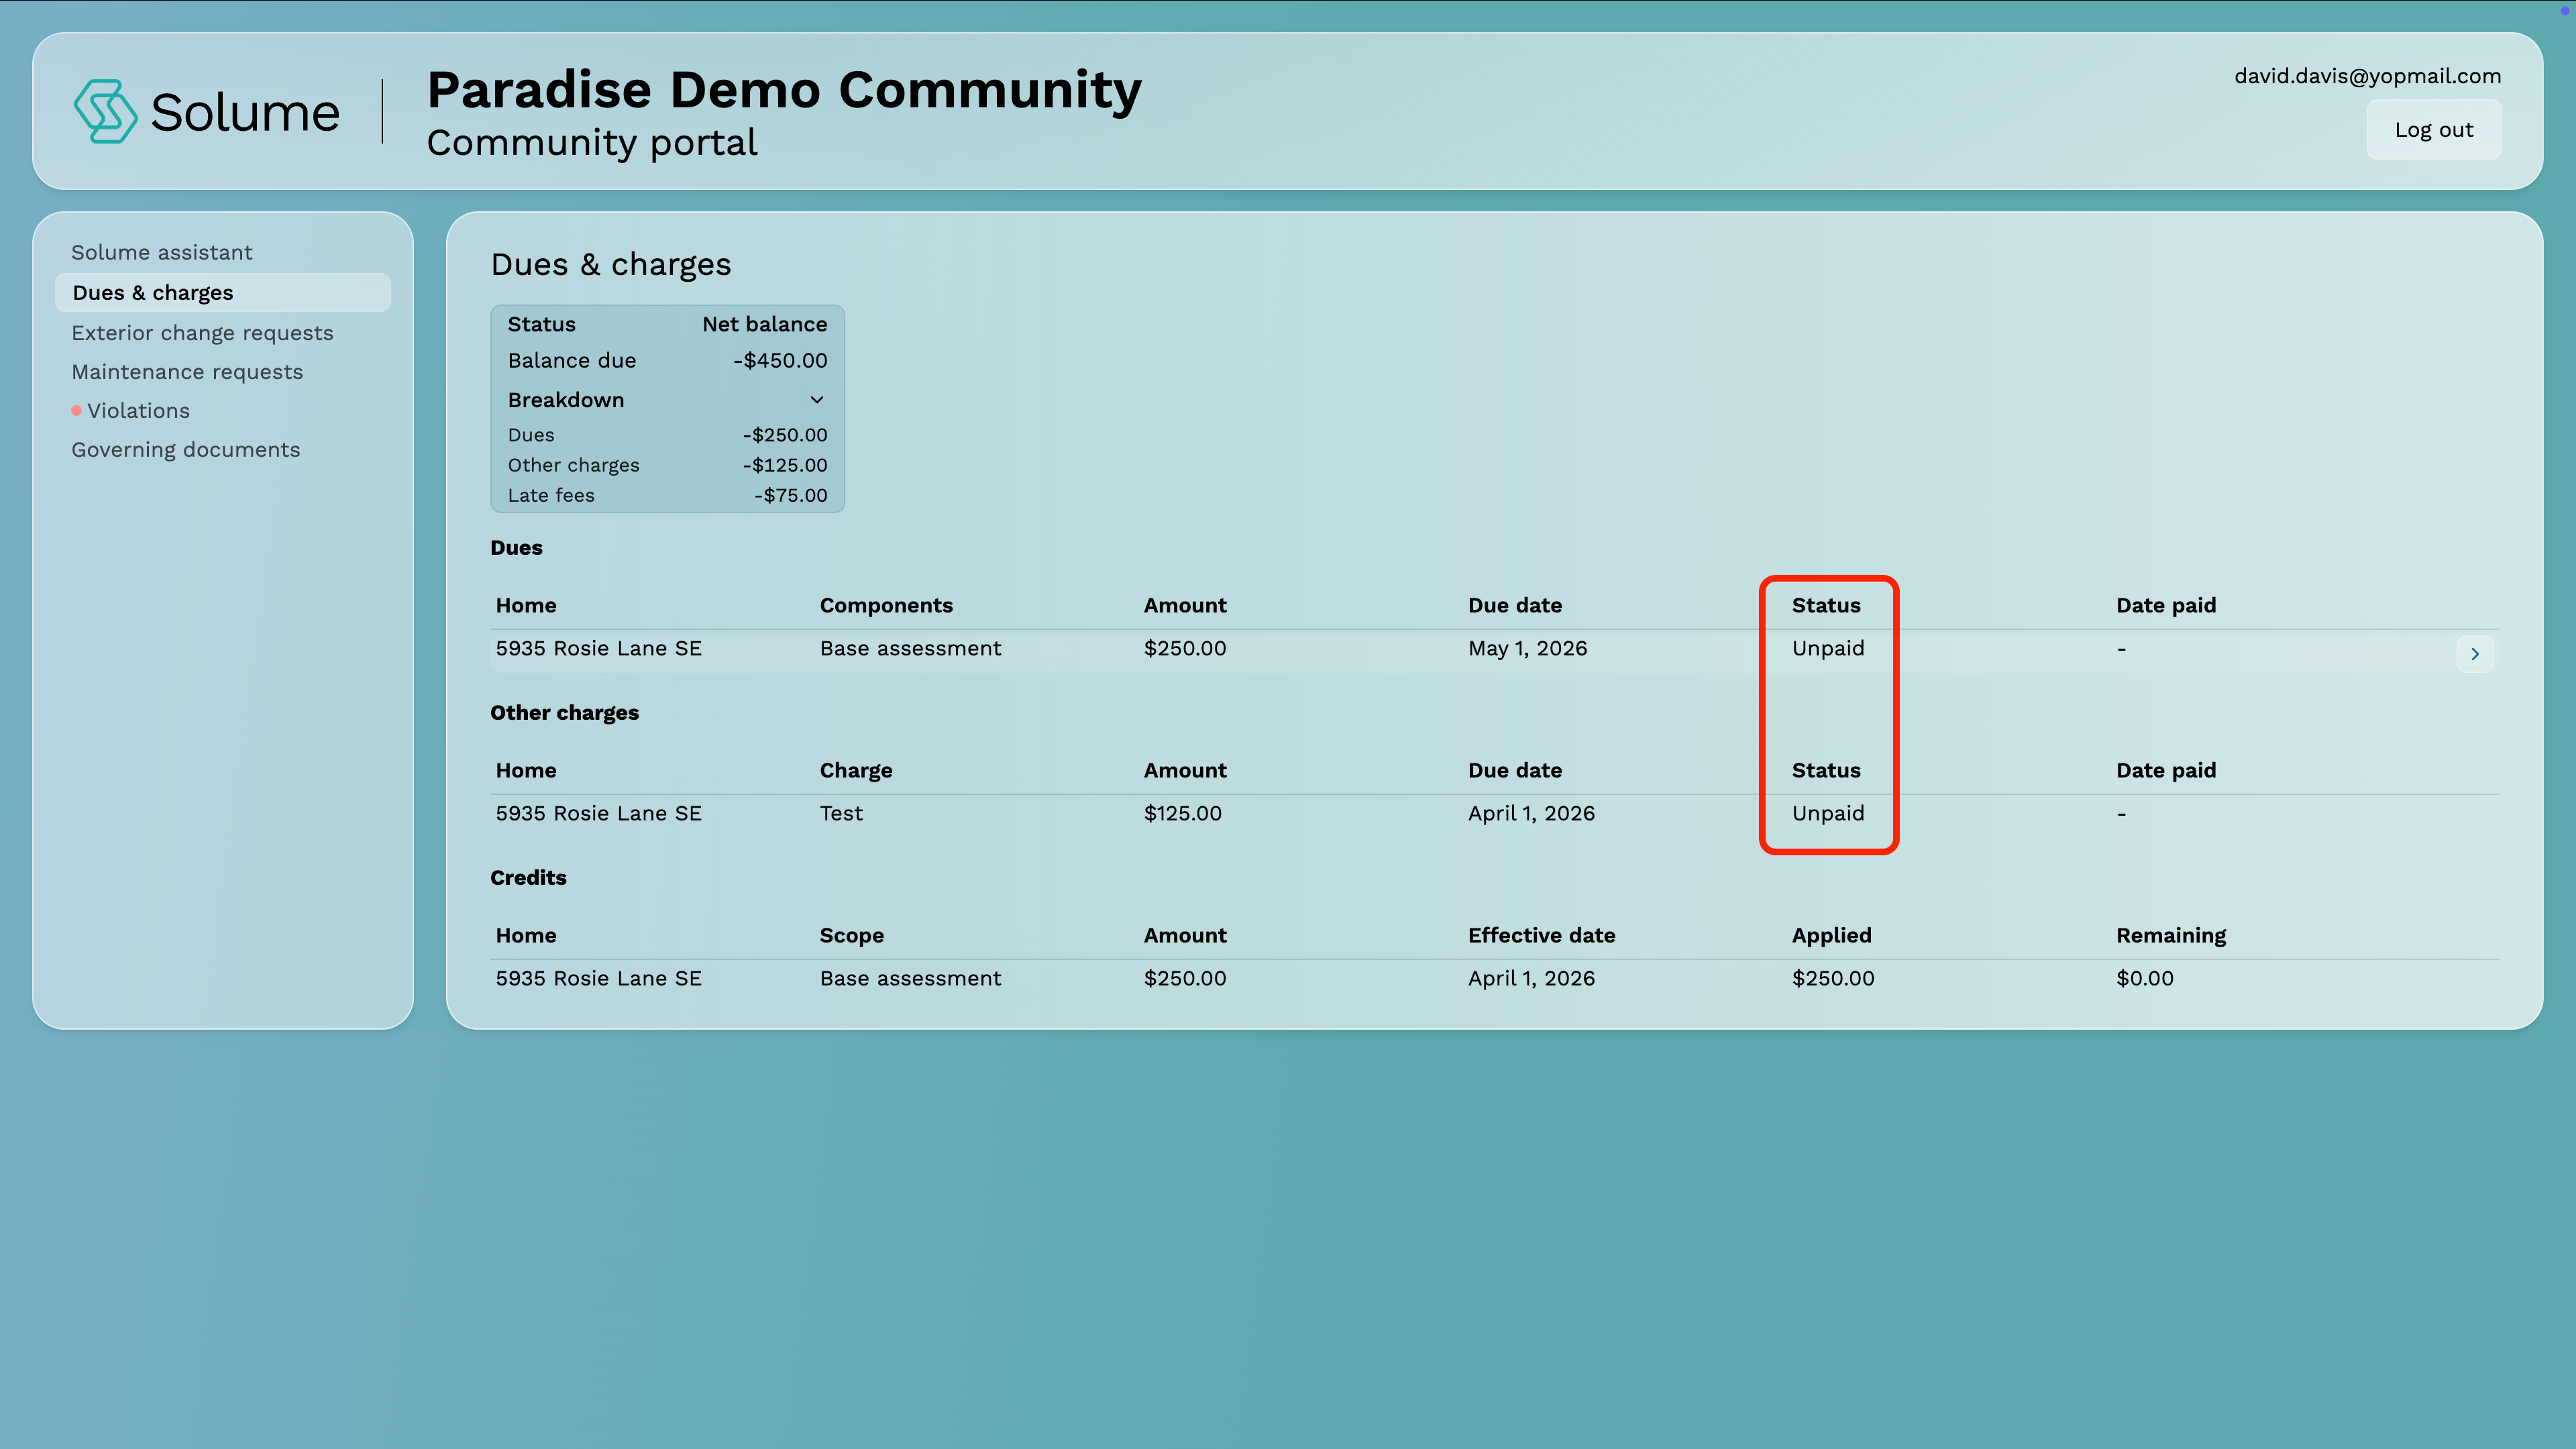Click 5935 Rosie Lane SE in Dues table
Image resolution: width=2576 pixels, height=1449 pixels.
pos(598,648)
